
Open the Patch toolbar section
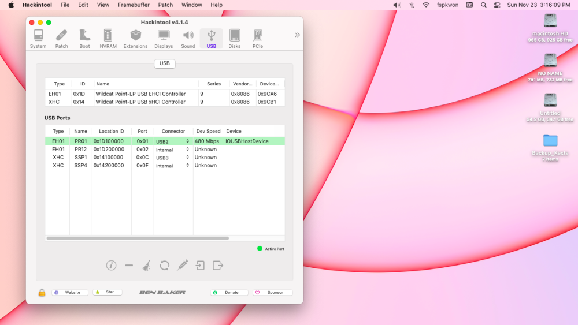click(62, 39)
